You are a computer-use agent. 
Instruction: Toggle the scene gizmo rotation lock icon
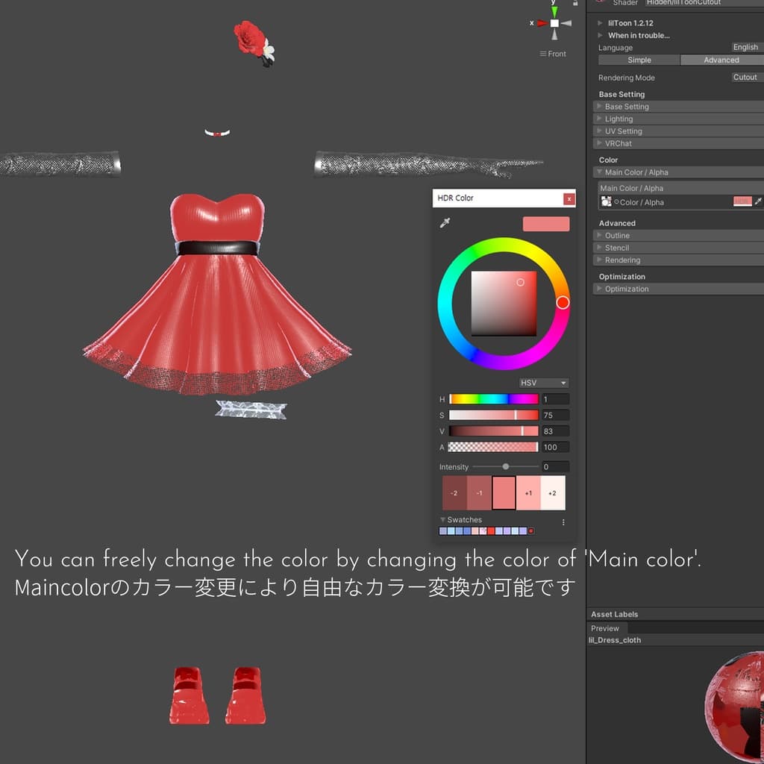click(x=574, y=4)
